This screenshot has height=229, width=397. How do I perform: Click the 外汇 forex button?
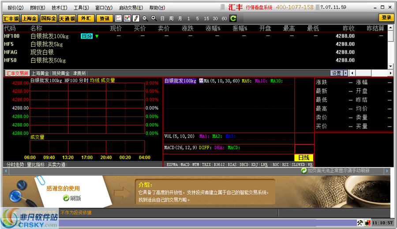[x=86, y=18]
